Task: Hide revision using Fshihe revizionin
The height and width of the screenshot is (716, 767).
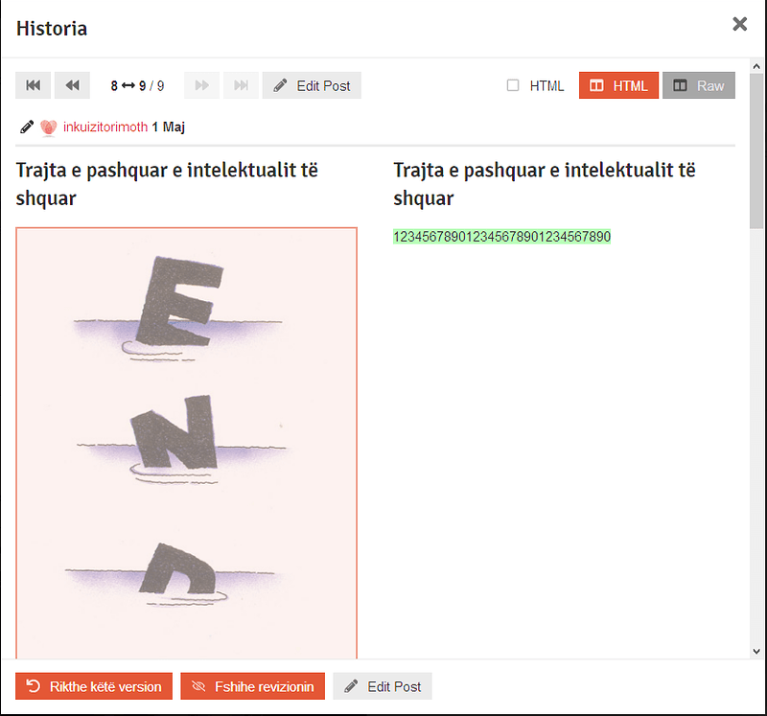Action: pos(252,686)
